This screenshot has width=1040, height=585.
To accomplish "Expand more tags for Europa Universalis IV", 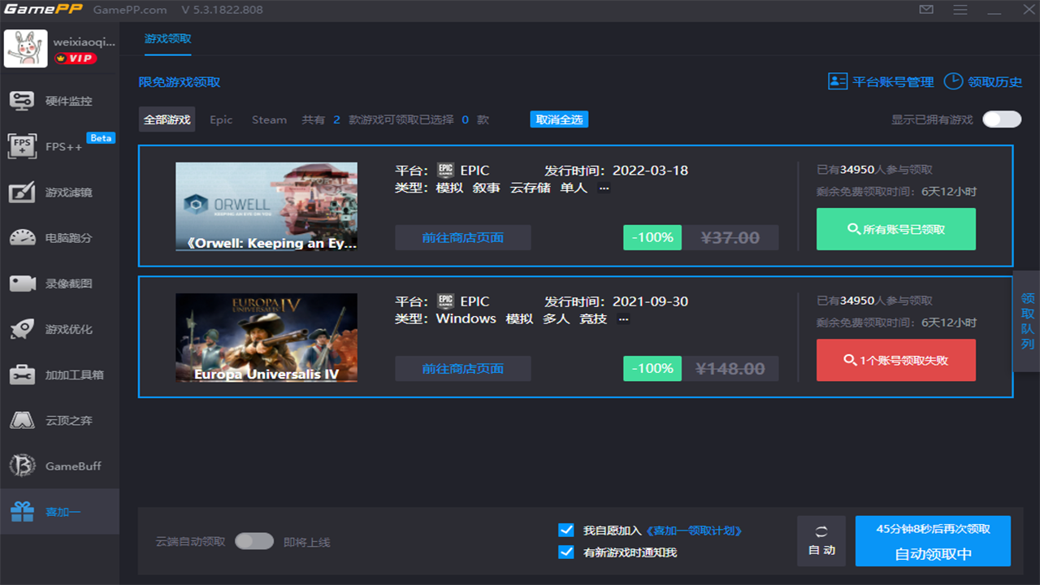I will (623, 318).
